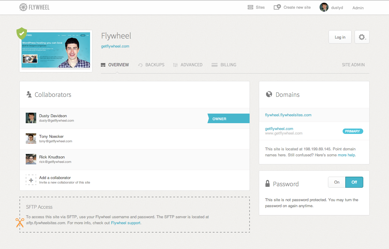
Task: Click the Tony Noecker name
Action: coord(51,136)
